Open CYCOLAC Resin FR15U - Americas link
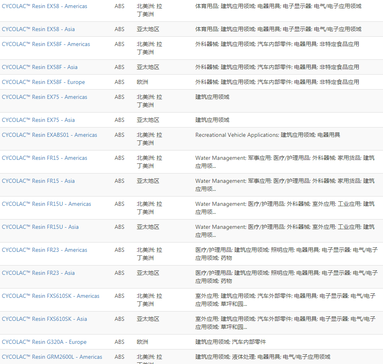This screenshot has width=383, height=364. point(46,204)
